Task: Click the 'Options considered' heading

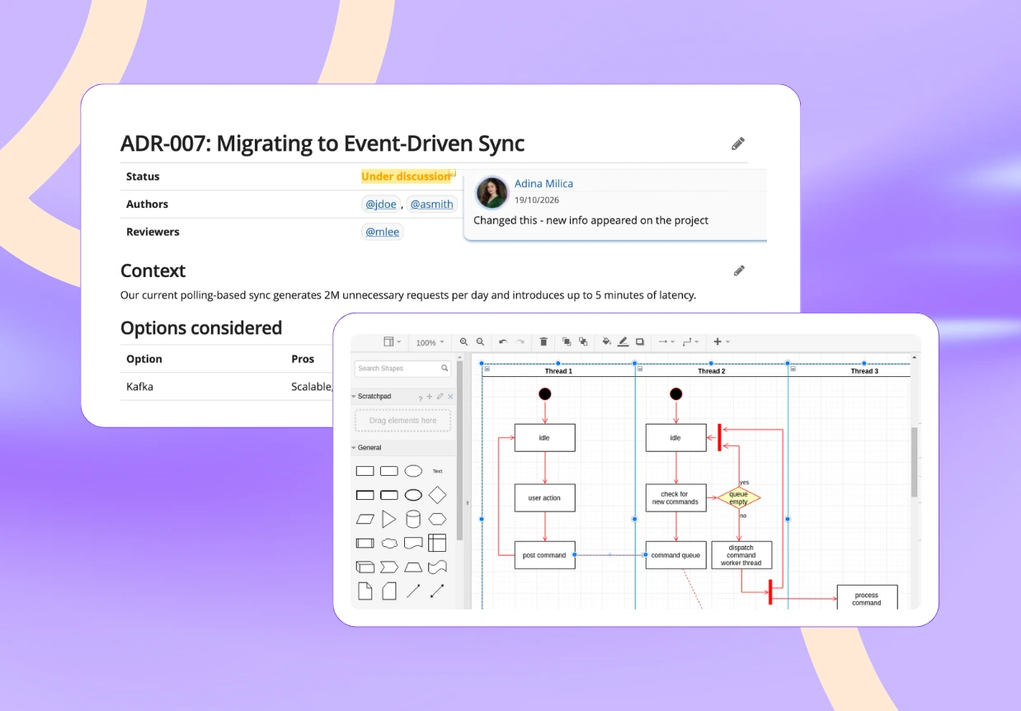Action: (x=201, y=327)
